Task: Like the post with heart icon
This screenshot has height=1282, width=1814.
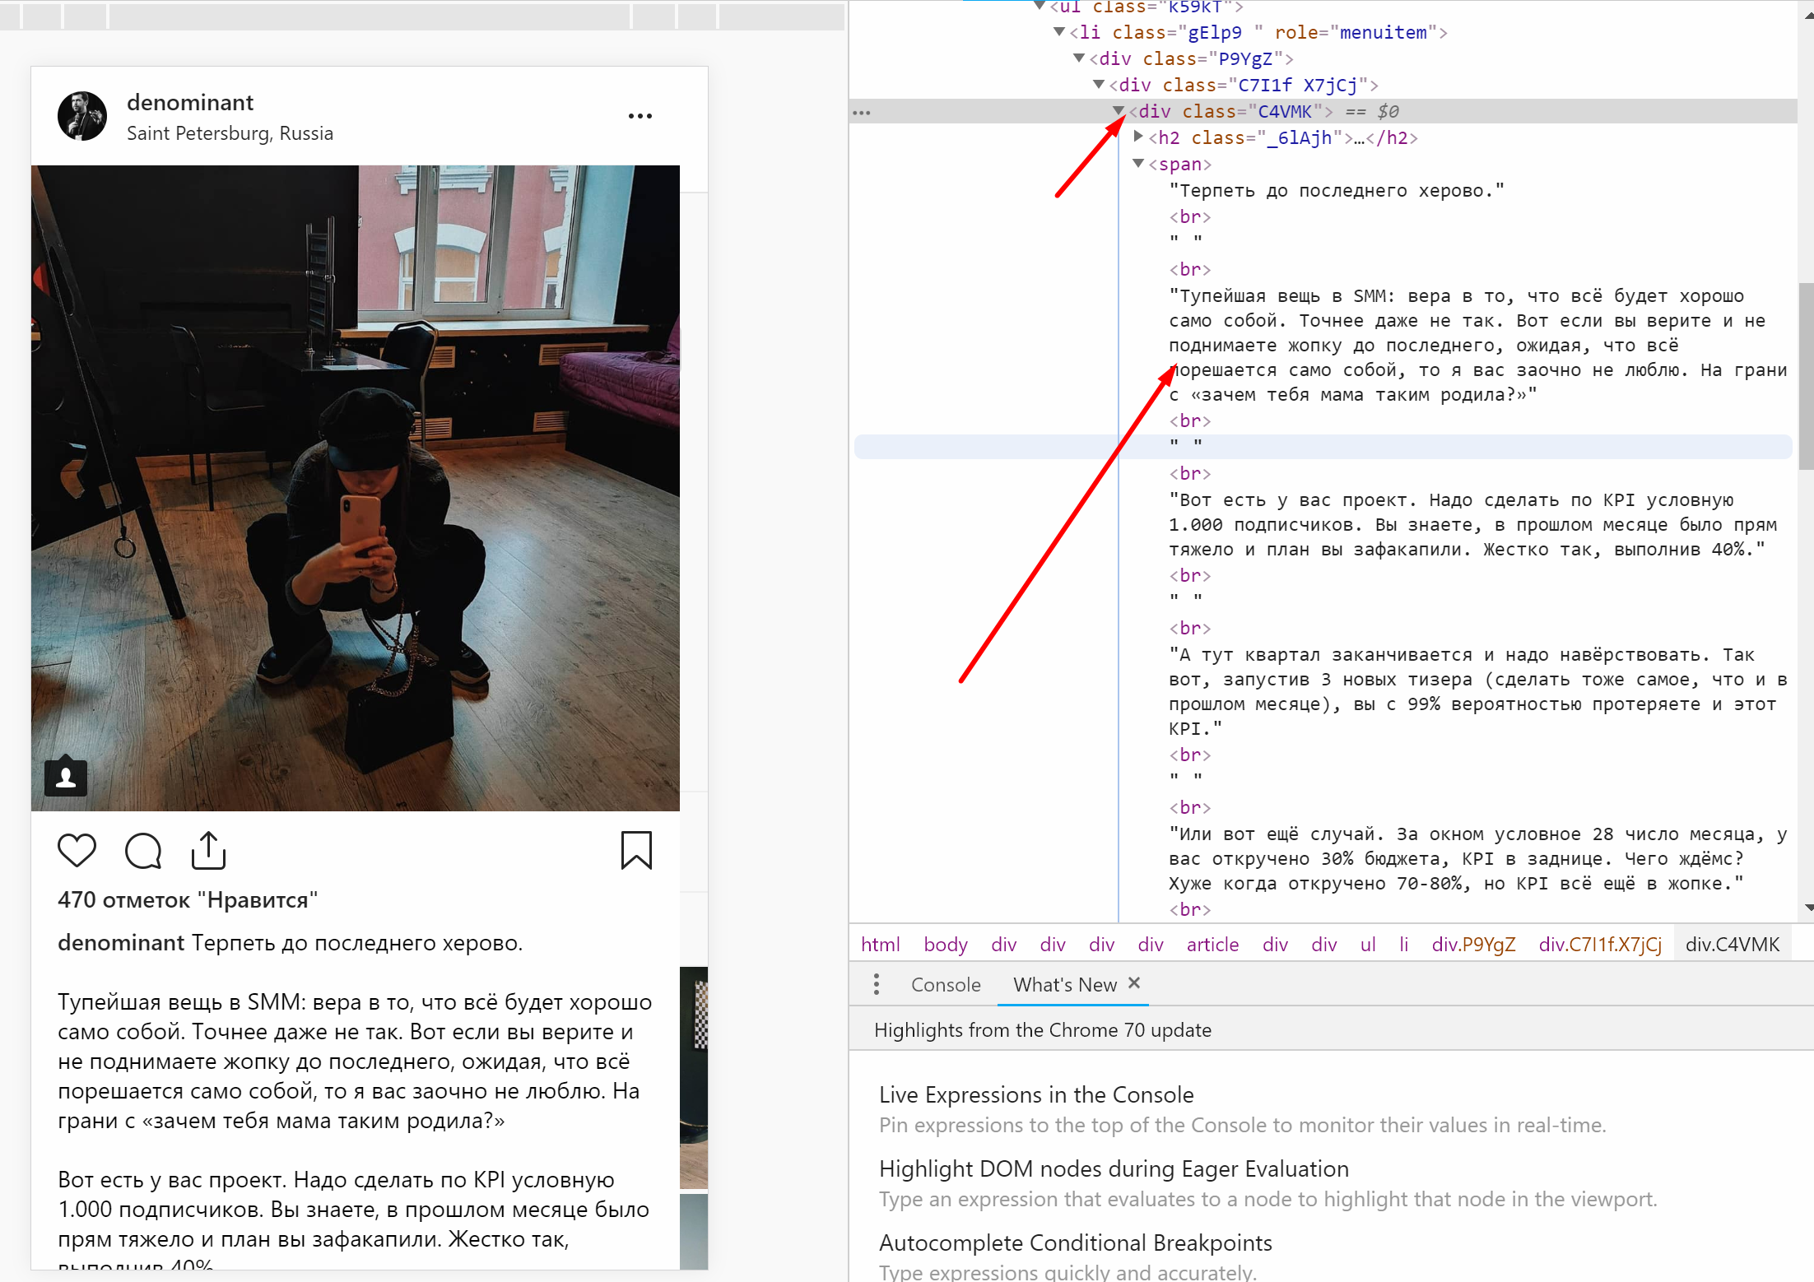Action: point(77,850)
